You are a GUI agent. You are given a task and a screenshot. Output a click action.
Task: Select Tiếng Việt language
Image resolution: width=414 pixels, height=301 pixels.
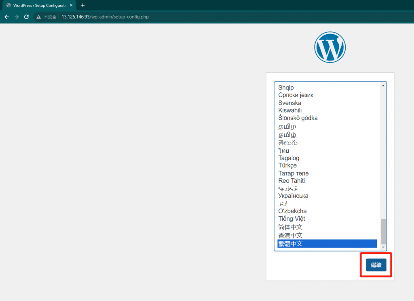pyautogui.click(x=327, y=219)
